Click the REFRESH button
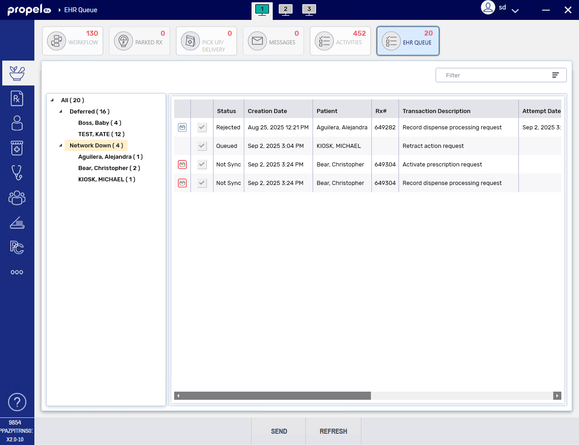579x445 pixels. [333, 431]
